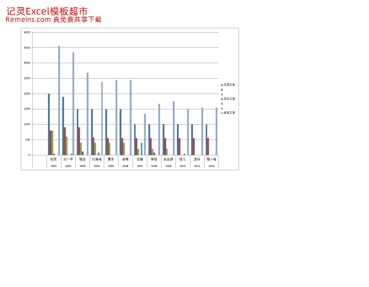Select the 杨凡 category label

click(182, 159)
